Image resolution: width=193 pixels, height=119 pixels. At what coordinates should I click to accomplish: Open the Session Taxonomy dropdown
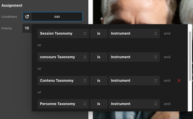(x=63, y=33)
